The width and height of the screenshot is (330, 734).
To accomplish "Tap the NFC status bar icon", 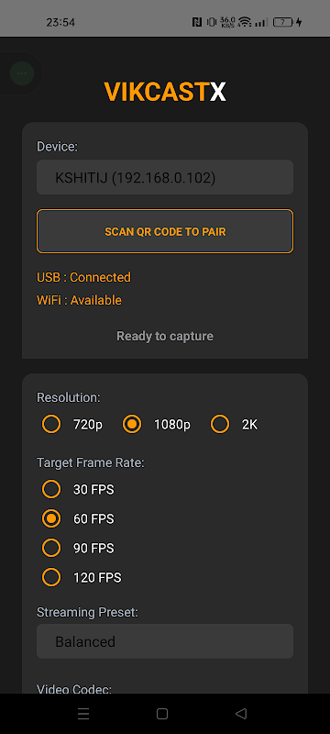I will click(197, 22).
